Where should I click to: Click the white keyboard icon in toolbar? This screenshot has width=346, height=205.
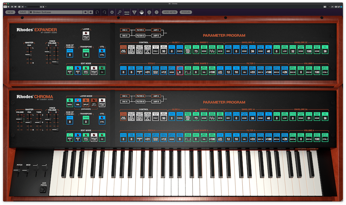pyautogui.click(x=142, y=12)
